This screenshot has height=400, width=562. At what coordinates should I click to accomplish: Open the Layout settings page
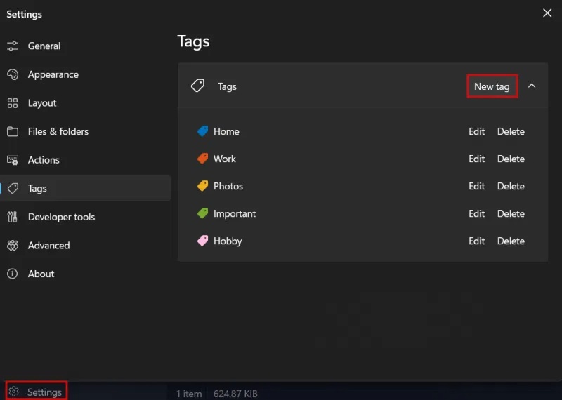coord(85,103)
